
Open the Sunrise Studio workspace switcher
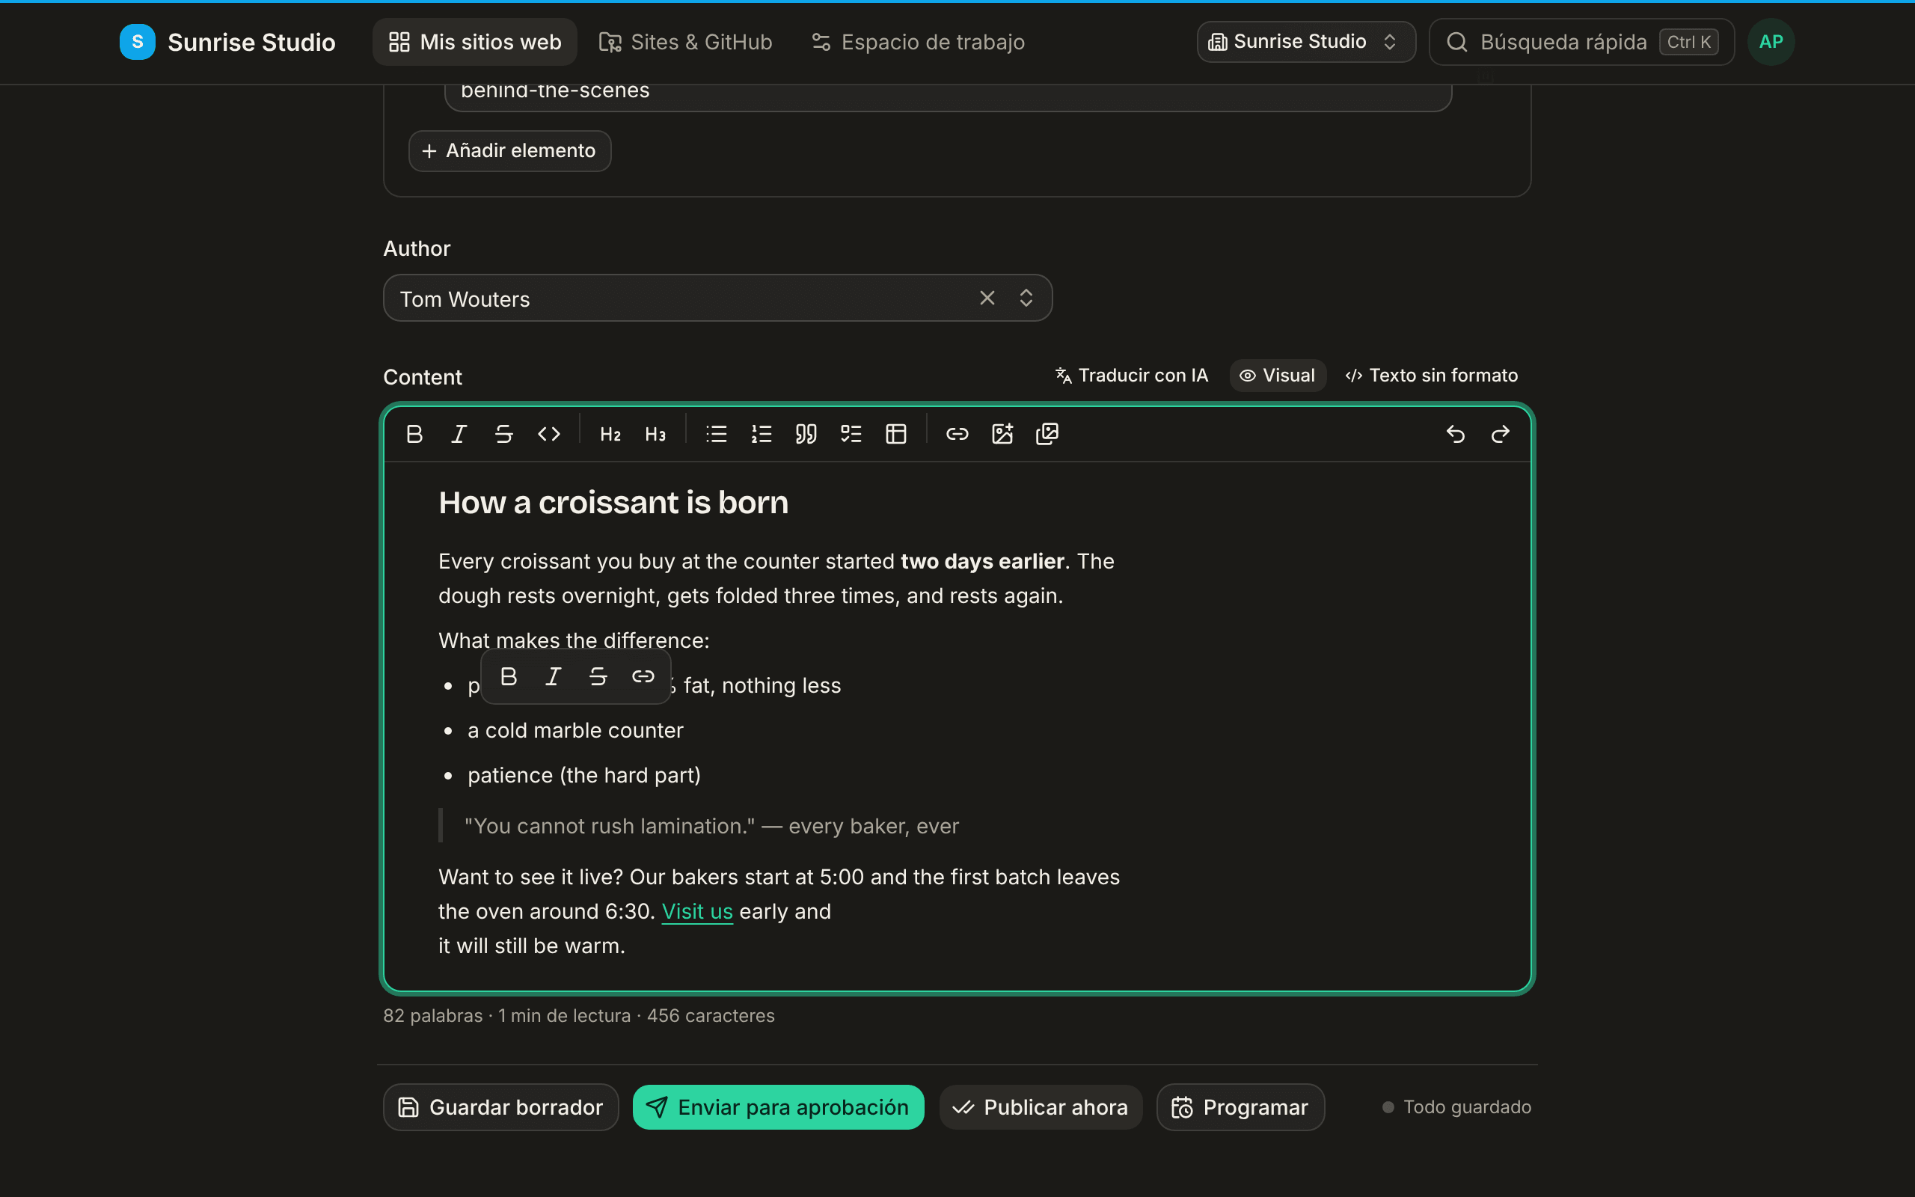click(1307, 42)
